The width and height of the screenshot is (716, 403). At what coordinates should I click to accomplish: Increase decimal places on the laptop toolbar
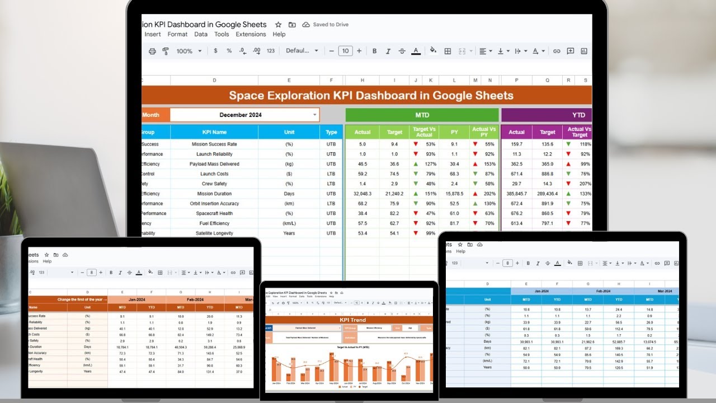tap(257, 51)
